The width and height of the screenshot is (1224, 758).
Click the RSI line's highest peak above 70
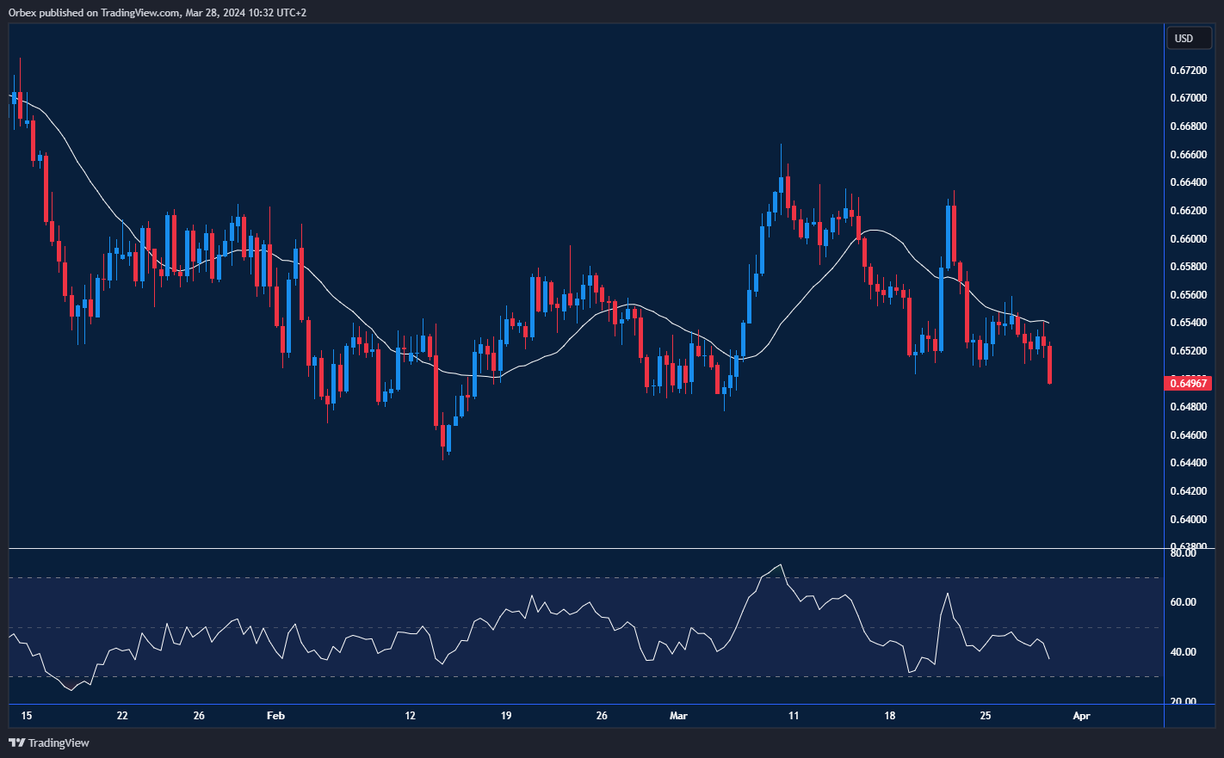(x=780, y=565)
